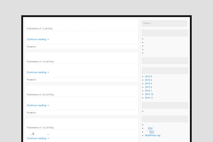Open the 2015 1 archive link
Image resolution: width=213 pixels, height=142 pixels.
point(148,91)
